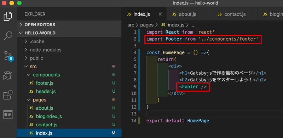Click the const HomePage declaration

(178, 53)
